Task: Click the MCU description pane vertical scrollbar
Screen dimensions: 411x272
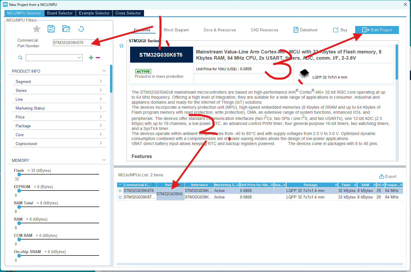Action: (x=397, y=62)
